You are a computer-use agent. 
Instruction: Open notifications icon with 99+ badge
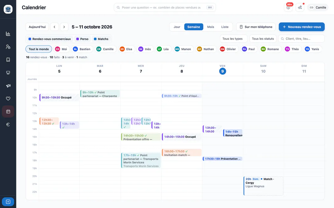(288, 7)
